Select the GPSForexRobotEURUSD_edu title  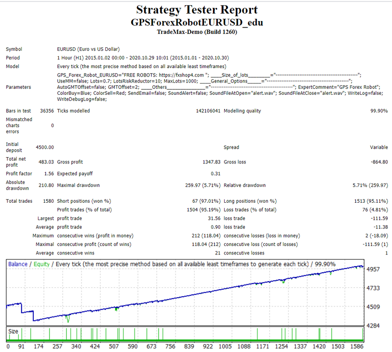(x=197, y=23)
